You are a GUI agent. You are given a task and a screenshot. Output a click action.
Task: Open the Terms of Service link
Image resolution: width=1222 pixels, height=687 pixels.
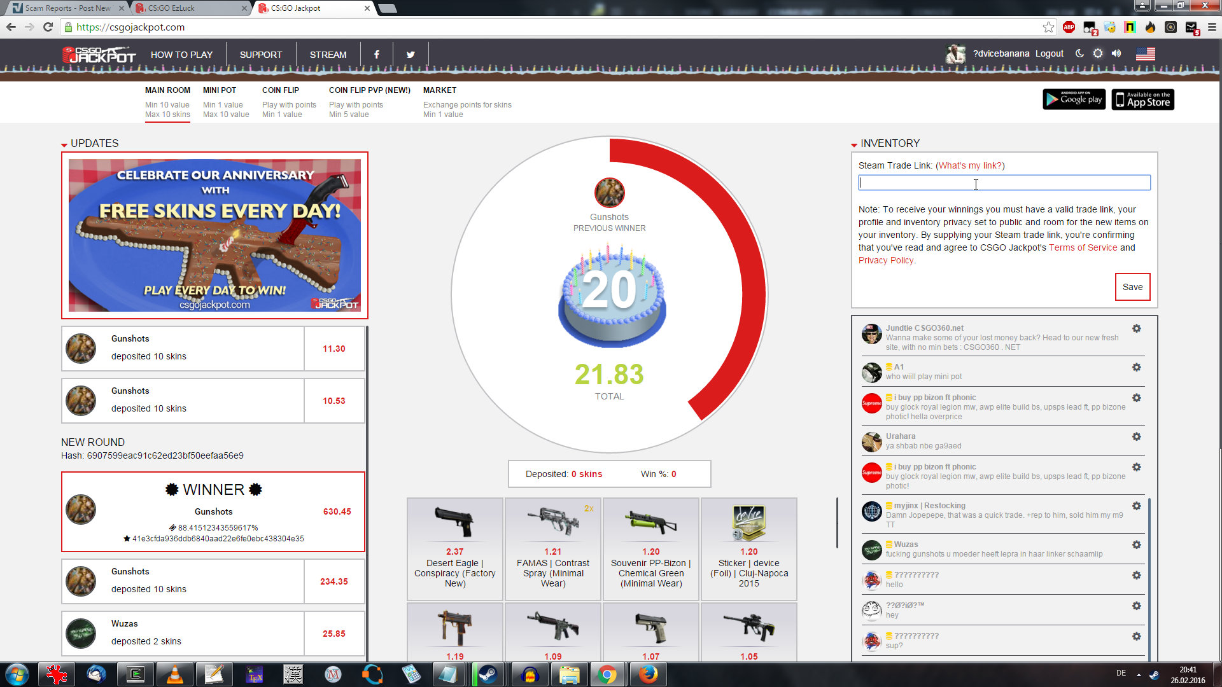[1083, 247]
